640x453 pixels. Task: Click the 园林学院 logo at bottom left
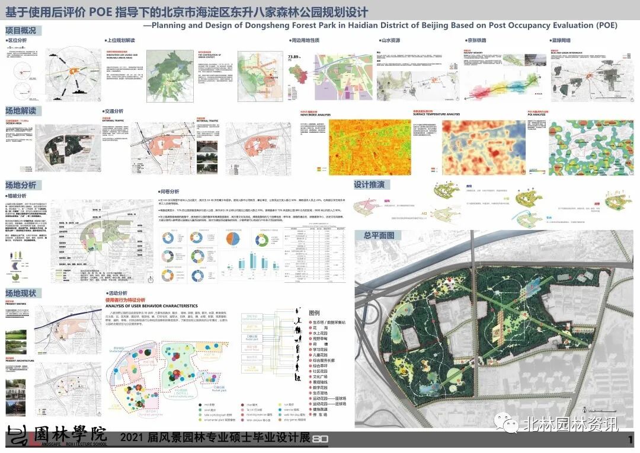coord(57,436)
